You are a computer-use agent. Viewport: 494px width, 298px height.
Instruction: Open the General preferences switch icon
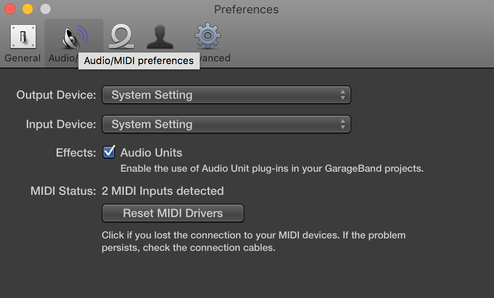(23, 37)
